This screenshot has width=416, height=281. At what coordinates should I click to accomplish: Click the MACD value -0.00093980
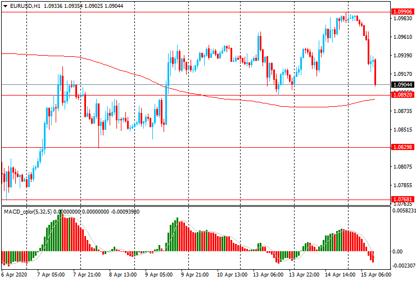tap(125, 212)
